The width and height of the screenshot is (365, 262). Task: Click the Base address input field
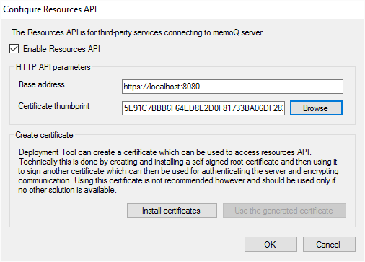coord(232,87)
